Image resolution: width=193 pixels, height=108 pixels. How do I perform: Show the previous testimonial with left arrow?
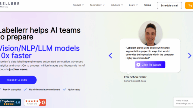(x=110, y=55)
